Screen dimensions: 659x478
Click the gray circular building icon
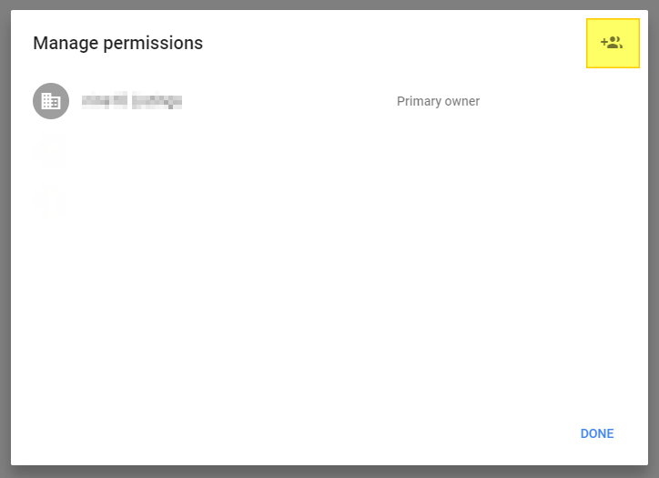coord(51,101)
